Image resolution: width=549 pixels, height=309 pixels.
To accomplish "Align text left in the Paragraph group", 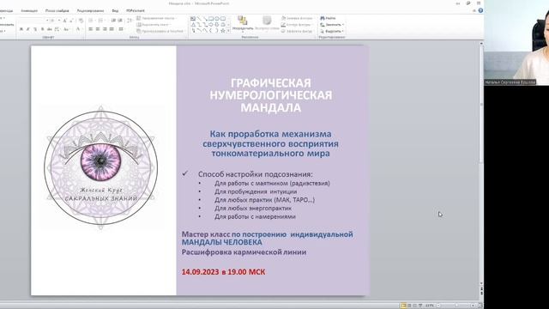I will coord(91,29).
